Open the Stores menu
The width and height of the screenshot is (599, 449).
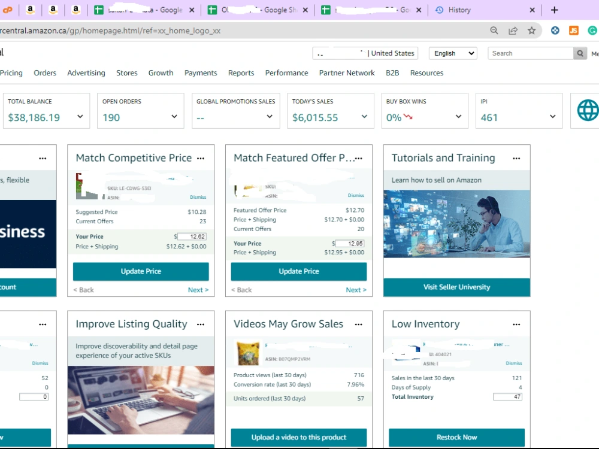127,73
